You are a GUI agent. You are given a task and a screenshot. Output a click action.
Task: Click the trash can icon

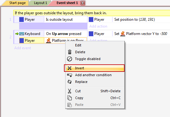[x=70, y=52]
